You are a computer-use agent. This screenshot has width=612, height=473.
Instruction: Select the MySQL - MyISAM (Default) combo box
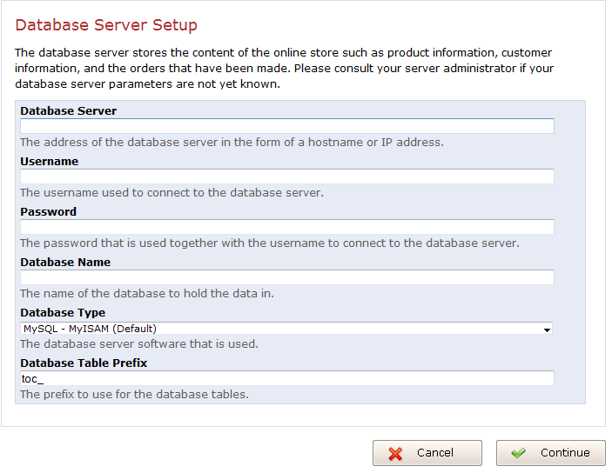[x=286, y=329]
